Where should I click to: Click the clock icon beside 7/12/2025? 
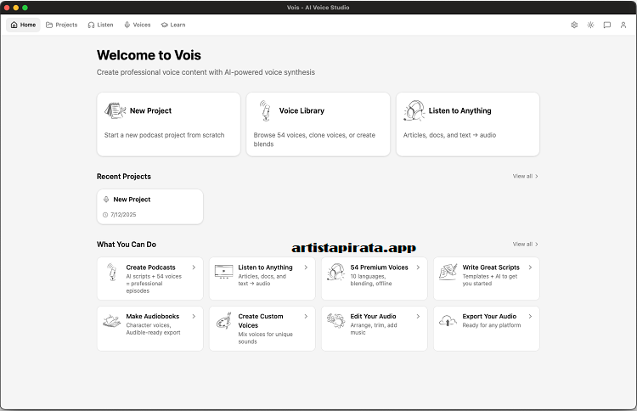105,215
